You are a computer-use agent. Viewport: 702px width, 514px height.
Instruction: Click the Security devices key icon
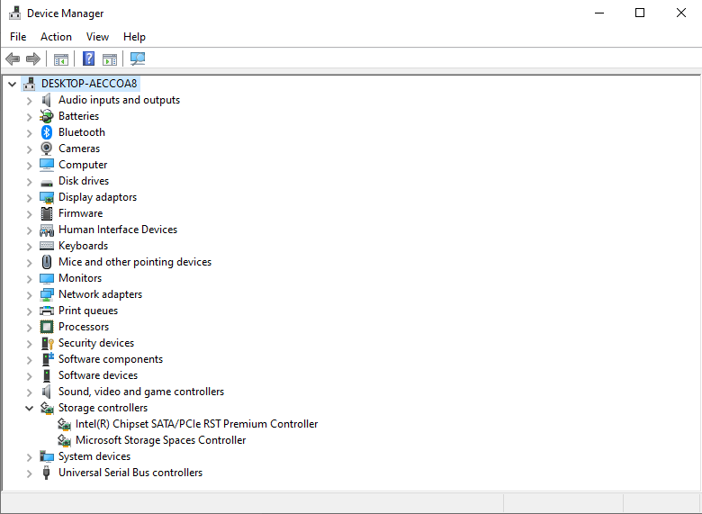[x=47, y=343]
